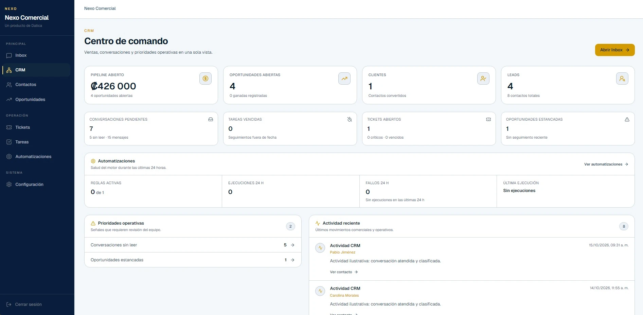Open the Ver automatizaciones link

point(606,164)
